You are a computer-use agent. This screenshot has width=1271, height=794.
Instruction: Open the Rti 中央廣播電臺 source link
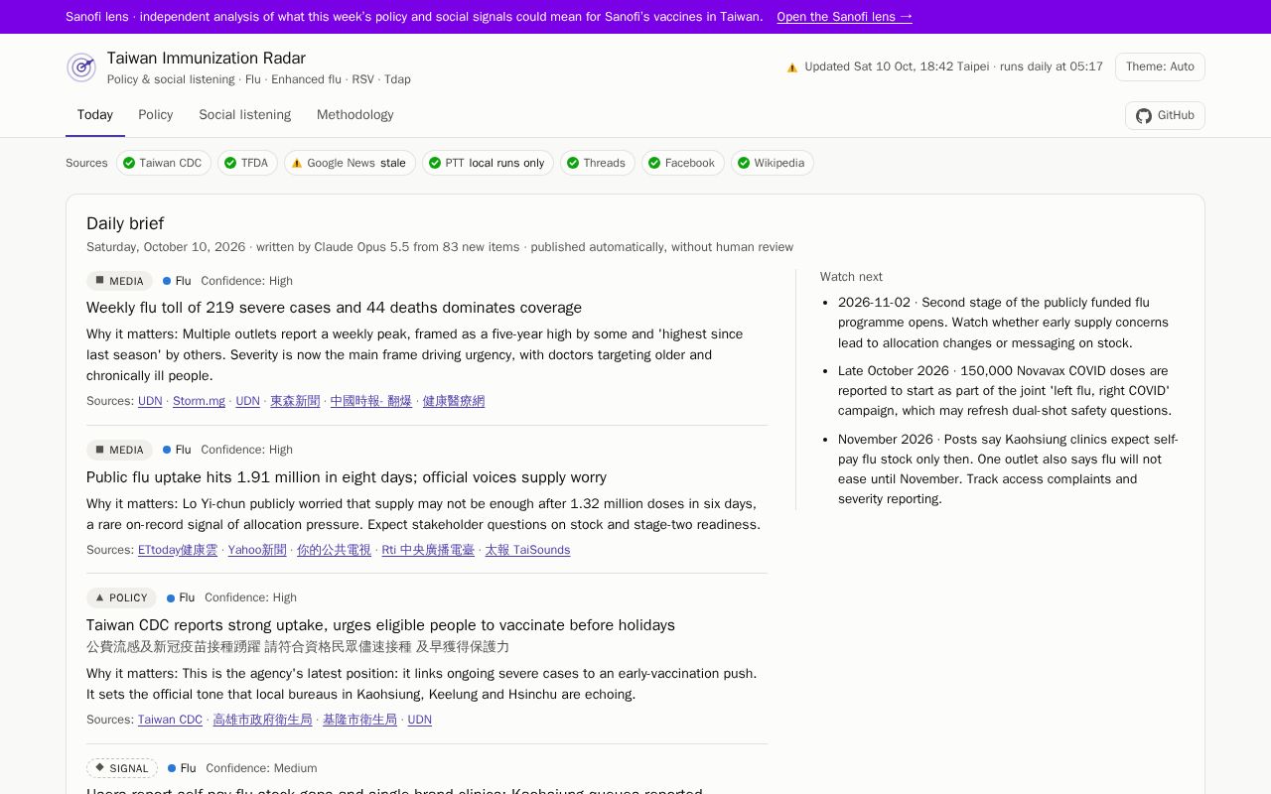tap(428, 550)
